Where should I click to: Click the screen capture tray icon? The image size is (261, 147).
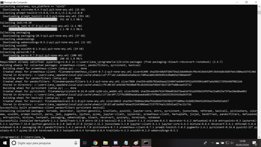click(222, 143)
